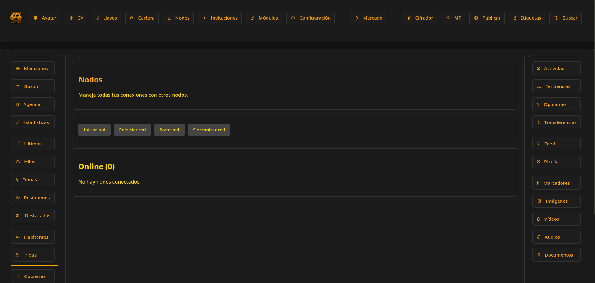This screenshot has height=283, width=595.
Task: Click the Online (0) heading
Action: [97, 166]
